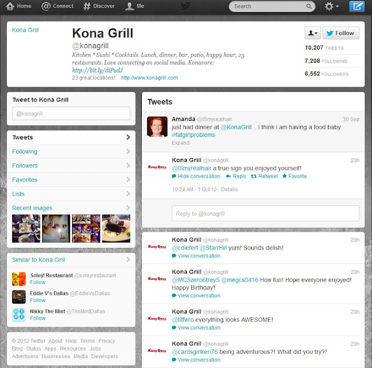Click the Connect @ icon

click(x=46, y=6)
